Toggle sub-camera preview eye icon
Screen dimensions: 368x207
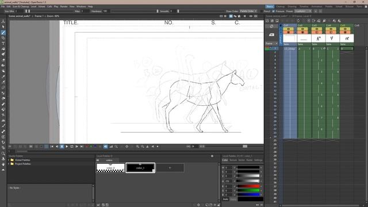(255, 16)
